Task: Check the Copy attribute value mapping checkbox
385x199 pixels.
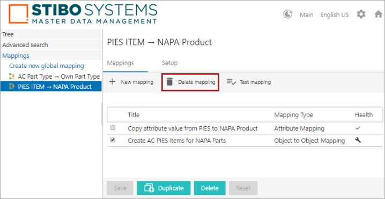Action: (x=113, y=128)
